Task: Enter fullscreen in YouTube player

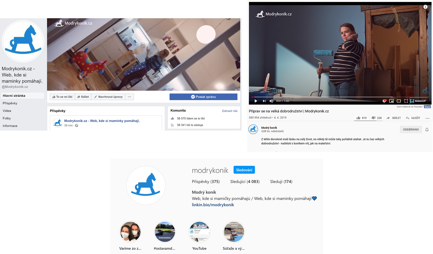Action: pos(406,101)
